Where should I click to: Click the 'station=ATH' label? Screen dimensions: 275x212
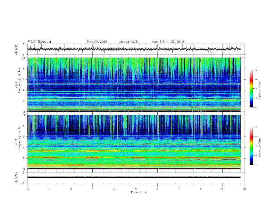click(x=129, y=42)
